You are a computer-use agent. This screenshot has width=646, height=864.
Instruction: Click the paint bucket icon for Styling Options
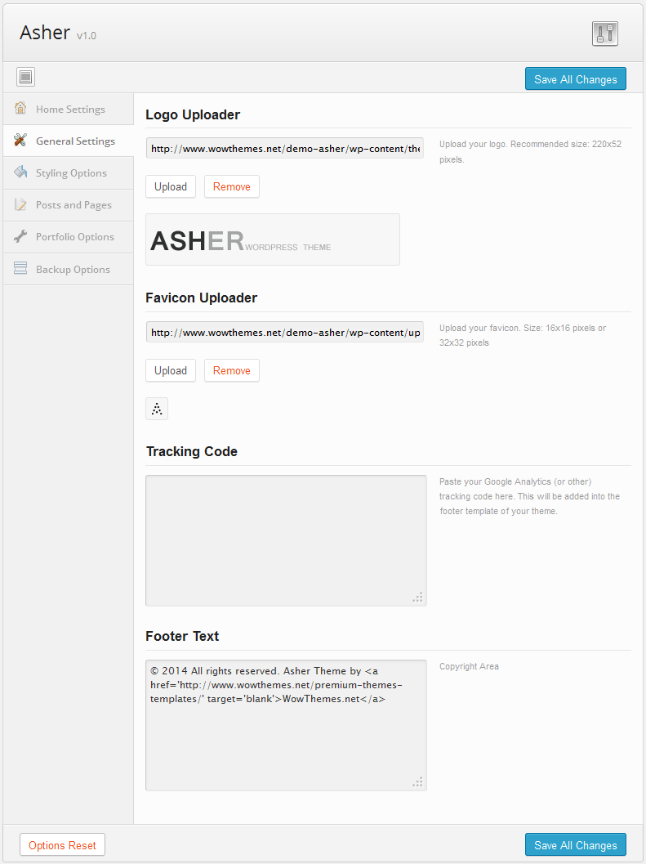point(20,172)
